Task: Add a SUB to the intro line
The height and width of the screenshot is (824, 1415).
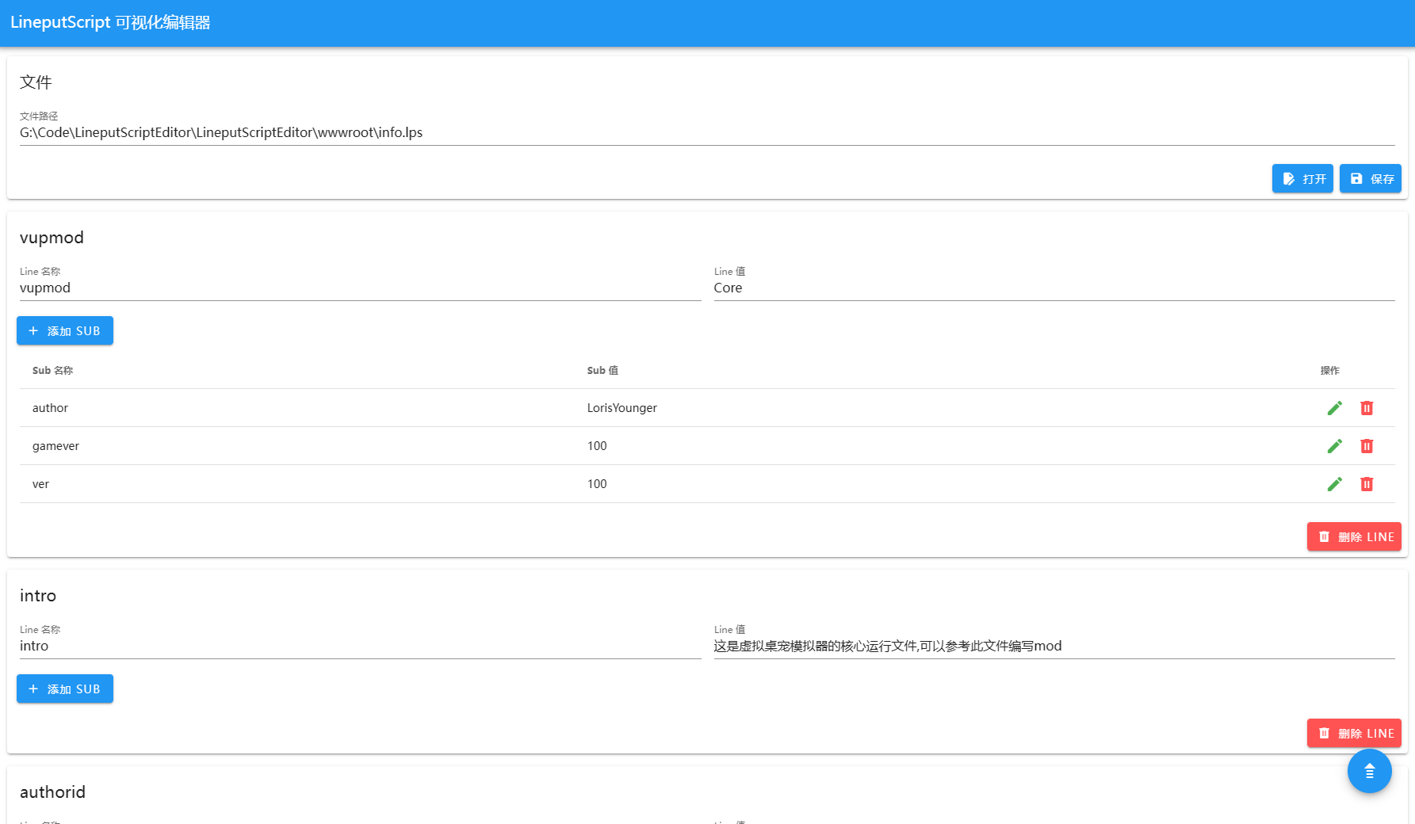Action: 65,689
